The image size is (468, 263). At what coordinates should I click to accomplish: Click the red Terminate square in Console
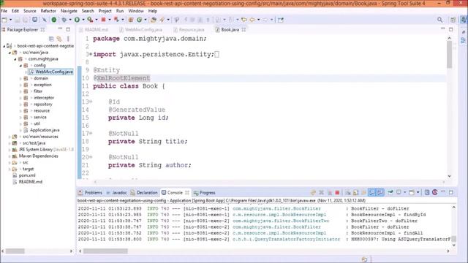pyautogui.click(x=337, y=192)
